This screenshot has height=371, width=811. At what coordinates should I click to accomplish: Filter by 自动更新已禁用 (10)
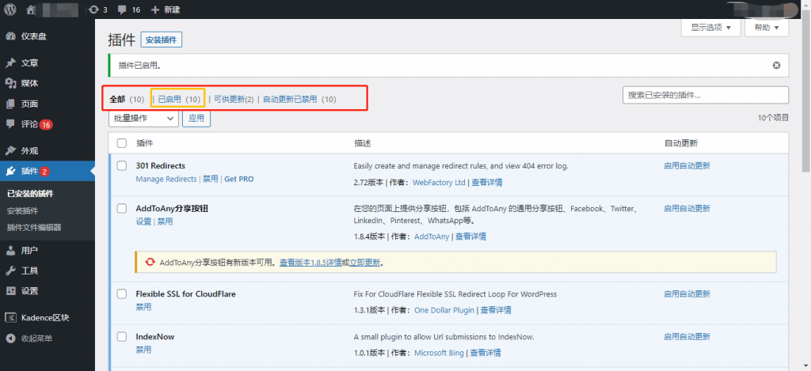(299, 99)
